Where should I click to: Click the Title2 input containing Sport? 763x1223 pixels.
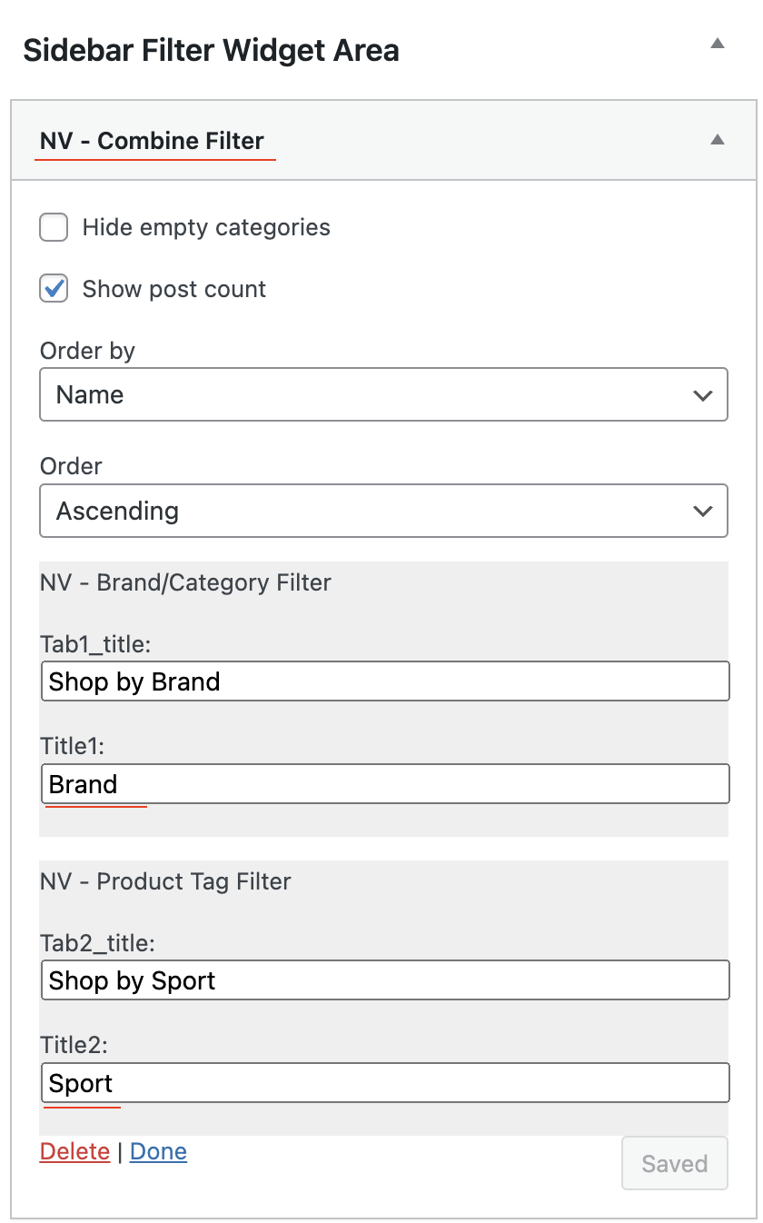385,1083
